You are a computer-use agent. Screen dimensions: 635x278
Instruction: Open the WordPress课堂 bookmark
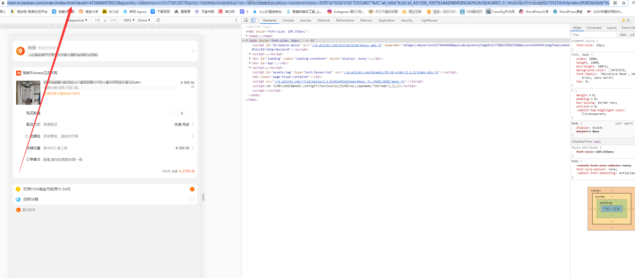(x=568, y=12)
